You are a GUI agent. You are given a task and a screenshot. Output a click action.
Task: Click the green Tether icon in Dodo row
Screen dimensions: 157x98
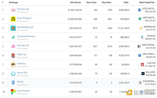[x=140, y=19]
